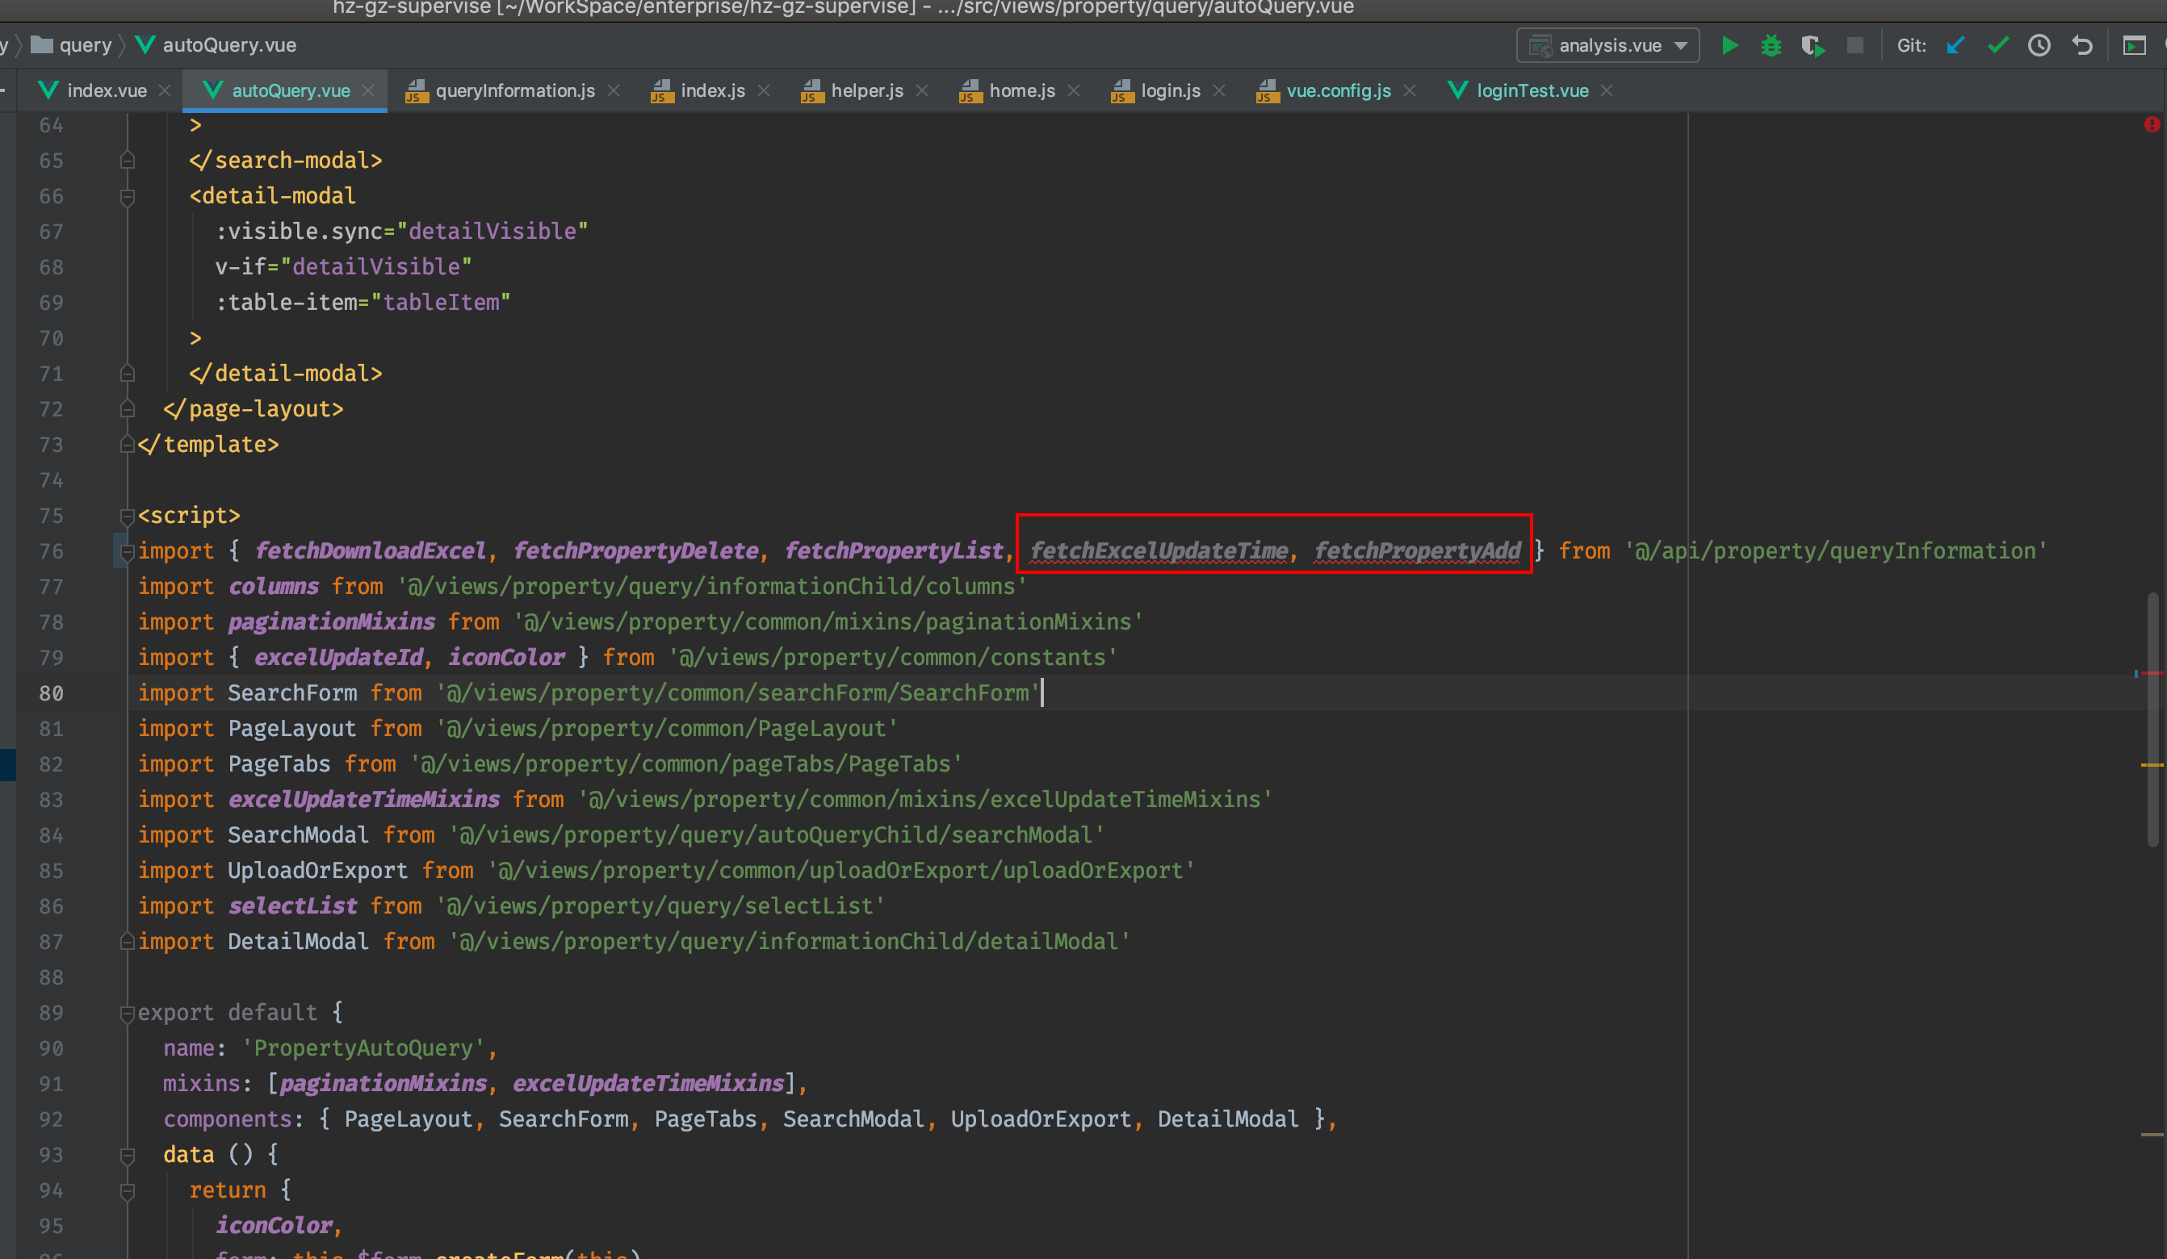2167x1259 pixels.
Task: Open the vue.config.js tab
Action: (1338, 91)
